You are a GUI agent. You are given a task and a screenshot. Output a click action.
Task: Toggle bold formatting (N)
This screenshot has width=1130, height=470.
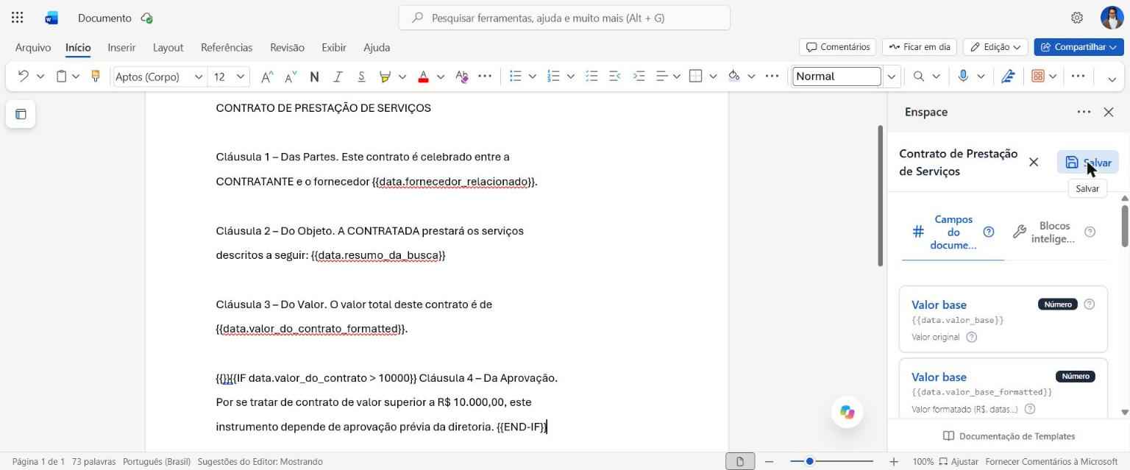(314, 76)
